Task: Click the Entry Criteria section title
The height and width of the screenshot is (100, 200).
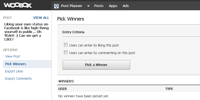Action: click(x=73, y=32)
